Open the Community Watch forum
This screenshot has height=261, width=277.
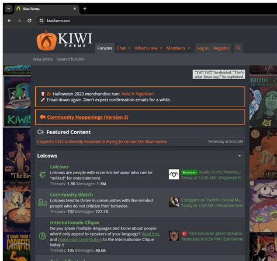[71, 195]
